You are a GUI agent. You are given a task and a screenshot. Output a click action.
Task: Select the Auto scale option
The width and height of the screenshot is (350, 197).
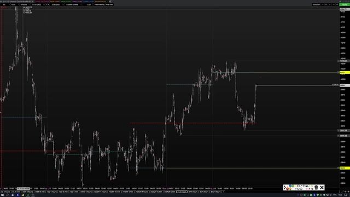pyautogui.click(x=14, y=4)
